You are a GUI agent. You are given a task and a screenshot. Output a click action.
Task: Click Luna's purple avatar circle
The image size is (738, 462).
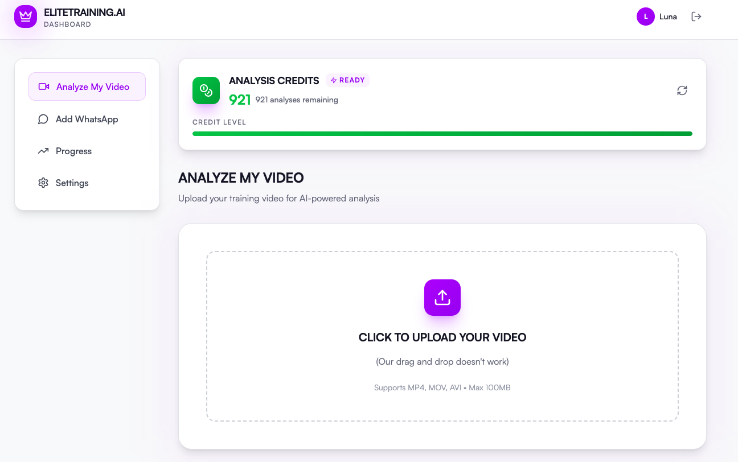tap(646, 16)
